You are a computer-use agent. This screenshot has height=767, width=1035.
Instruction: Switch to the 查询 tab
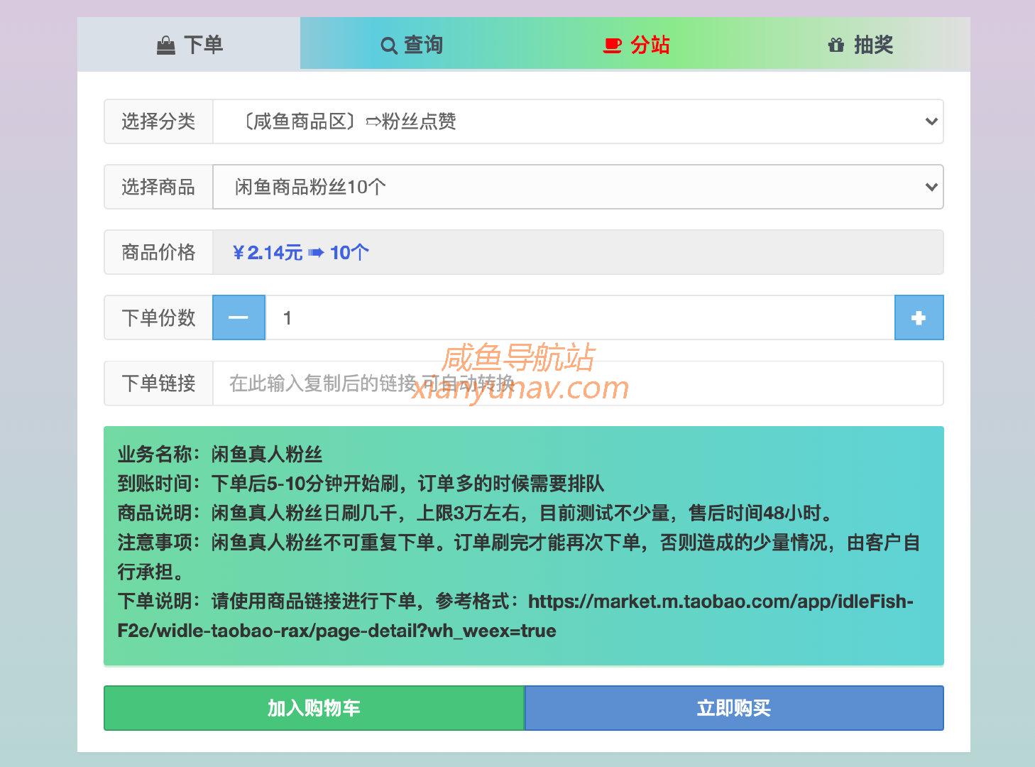[412, 44]
